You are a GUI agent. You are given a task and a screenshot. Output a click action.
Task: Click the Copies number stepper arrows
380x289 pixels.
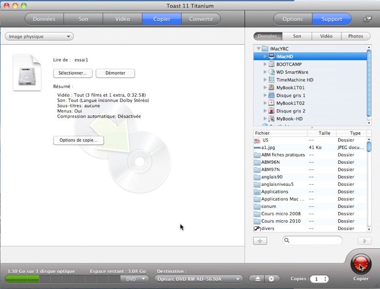point(325,279)
